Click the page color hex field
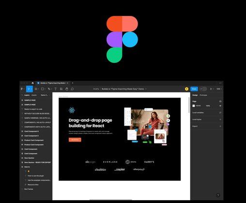 [198, 106]
